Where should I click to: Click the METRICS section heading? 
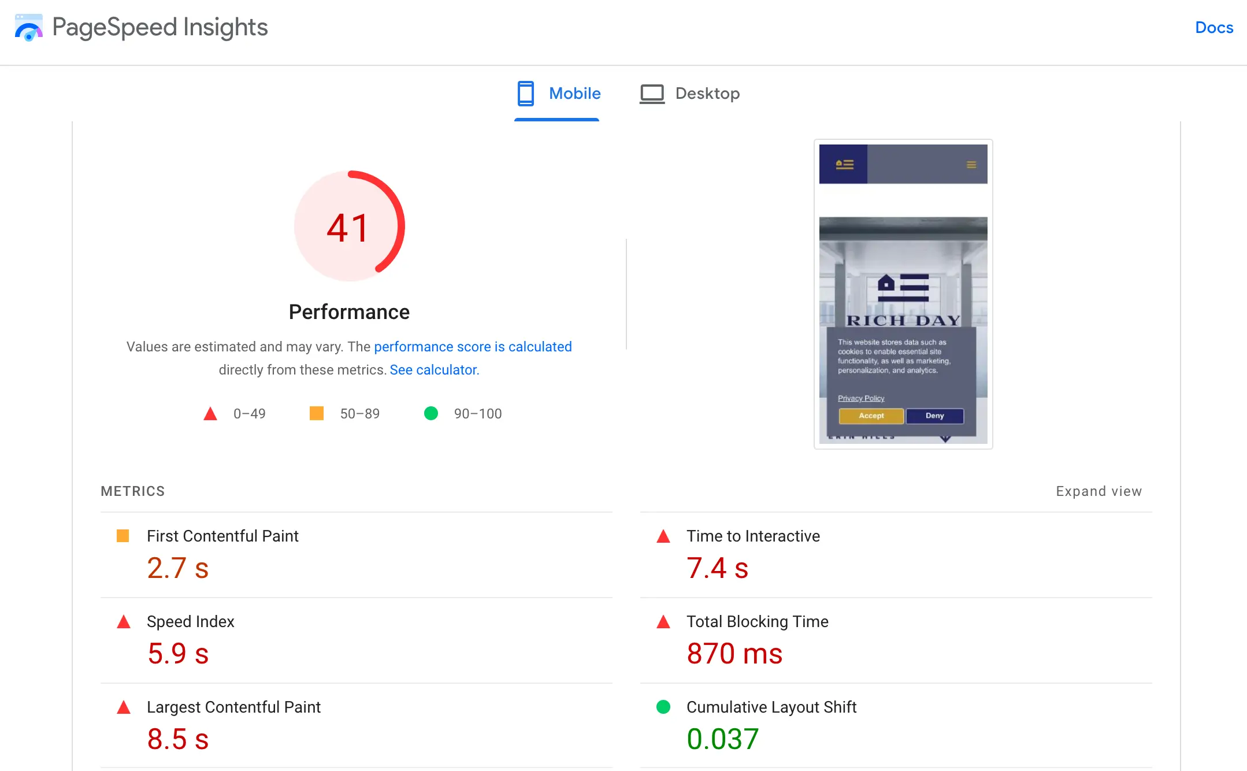[x=133, y=491]
